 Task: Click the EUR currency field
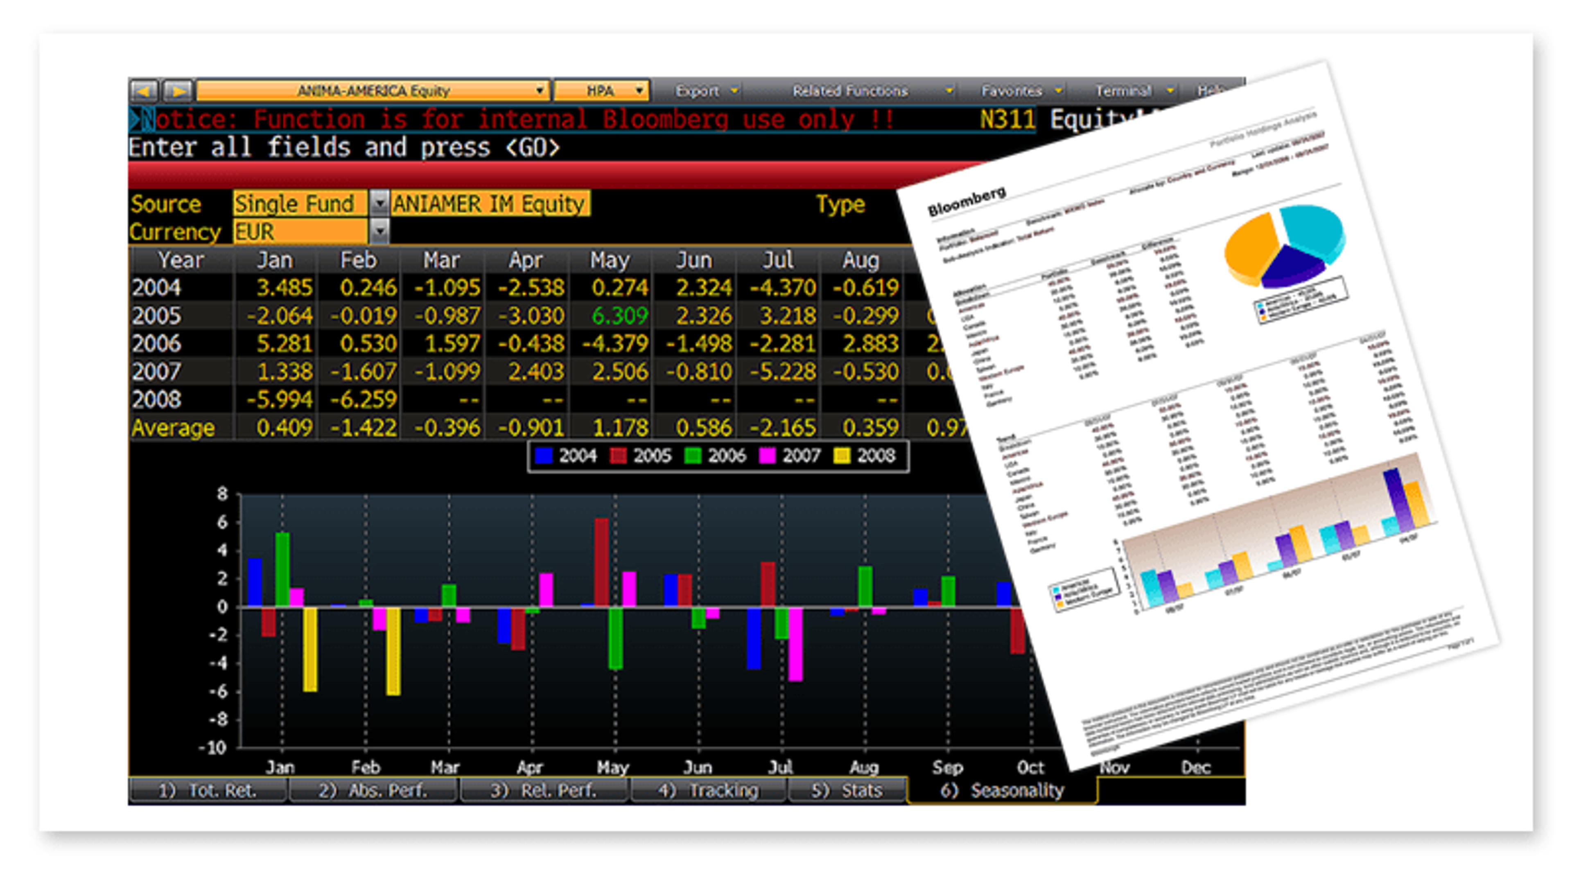point(300,231)
